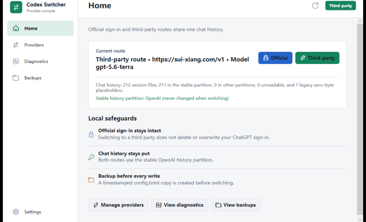Click the key icon beside Chat history
Image resolution: width=366 pixels, height=222 pixels.
91,157
